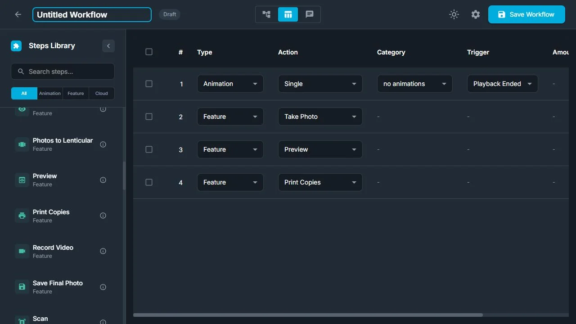576x324 pixels.
Task: Click the Save Final Photo disk icon
Action: tap(22, 287)
